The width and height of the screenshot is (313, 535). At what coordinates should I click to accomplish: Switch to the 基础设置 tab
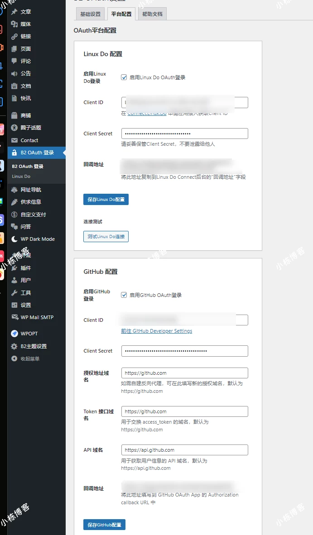[91, 14]
